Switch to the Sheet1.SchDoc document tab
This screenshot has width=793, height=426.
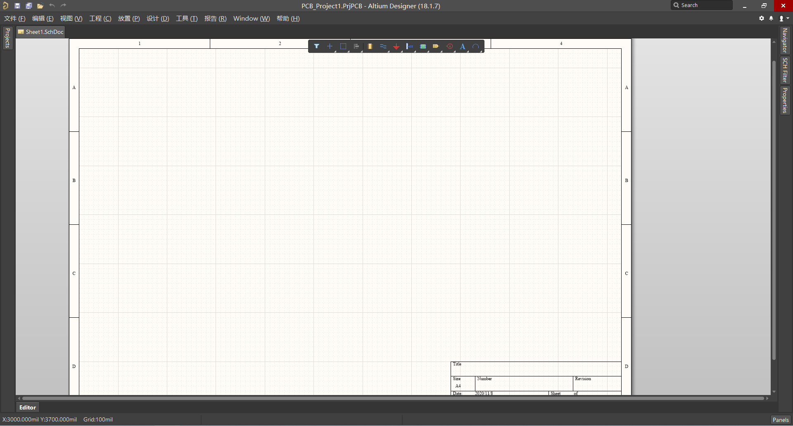pyautogui.click(x=40, y=32)
